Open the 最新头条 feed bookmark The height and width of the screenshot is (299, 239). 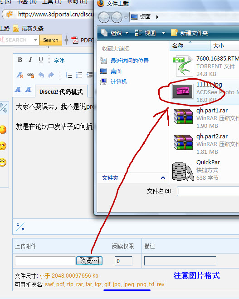click(28, 28)
